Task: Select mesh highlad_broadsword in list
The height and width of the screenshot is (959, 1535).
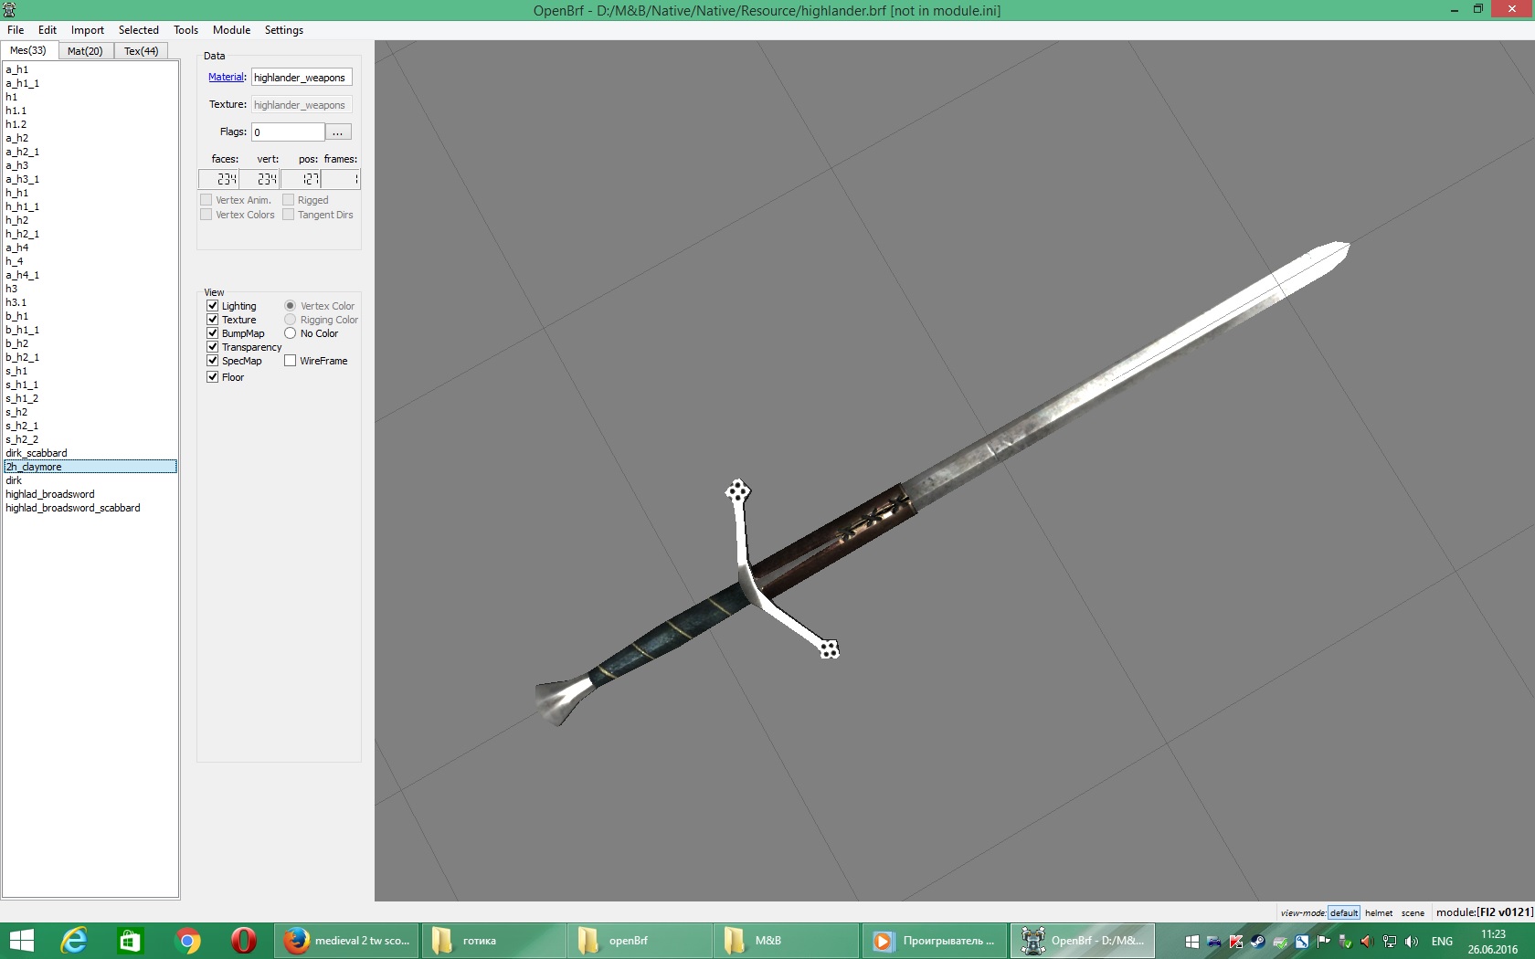Action: click(90, 494)
